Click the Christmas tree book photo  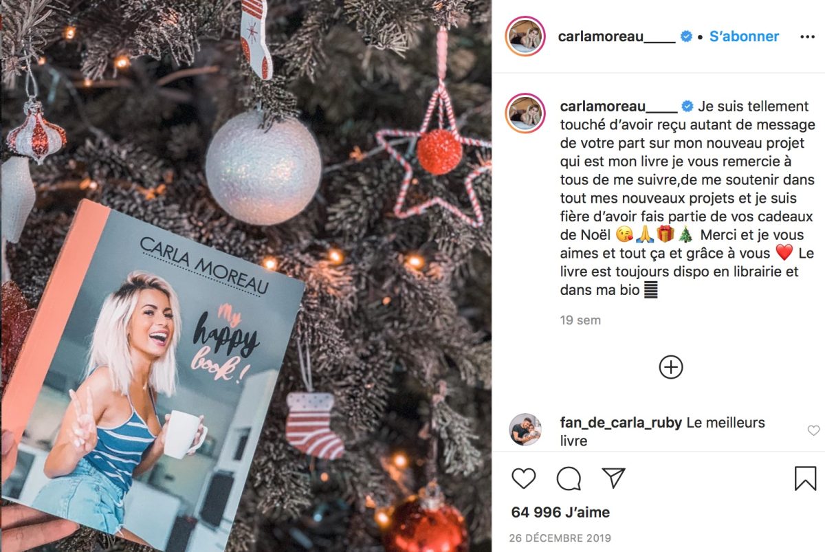(x=245, y=276)
